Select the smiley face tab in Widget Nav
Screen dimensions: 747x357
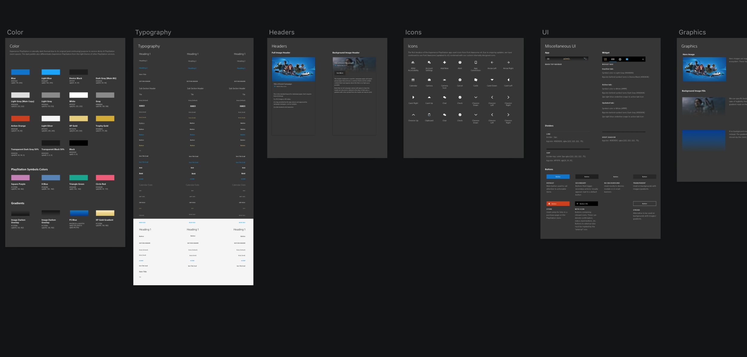pyautogui.click(x=620, y=59)
